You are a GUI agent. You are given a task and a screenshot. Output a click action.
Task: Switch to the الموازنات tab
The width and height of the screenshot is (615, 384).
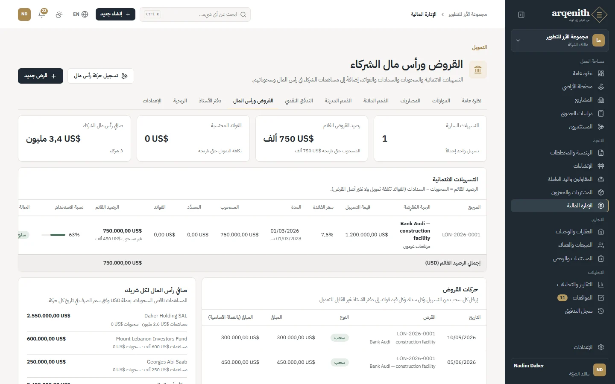pyautogui.click(x=441, y=101)
